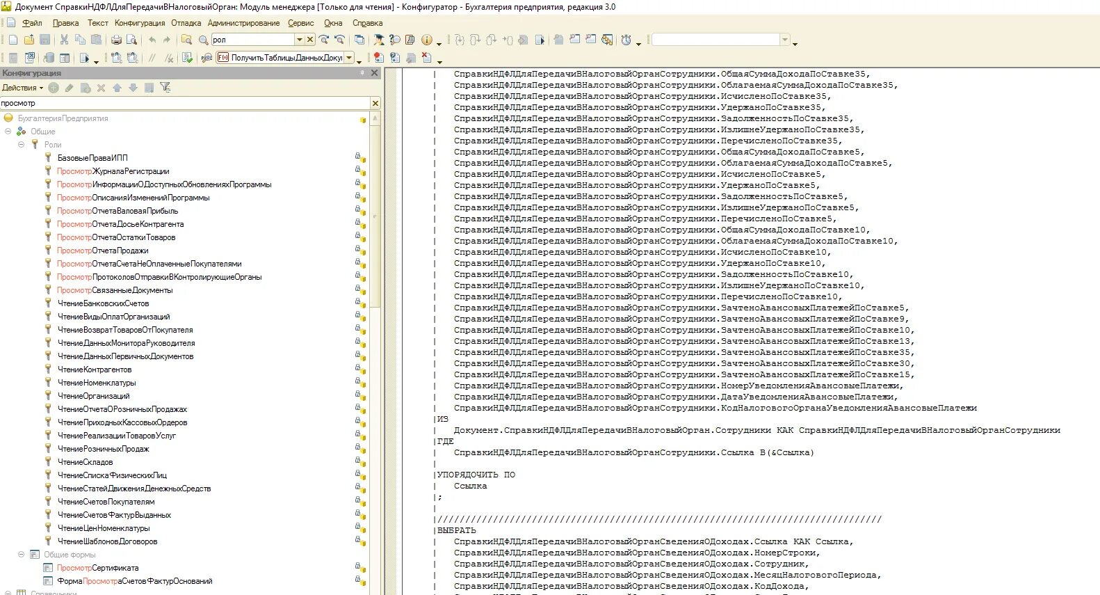The image size is (1100, 595).
Task: Open the Отладка menu
Action: [186, 23]
